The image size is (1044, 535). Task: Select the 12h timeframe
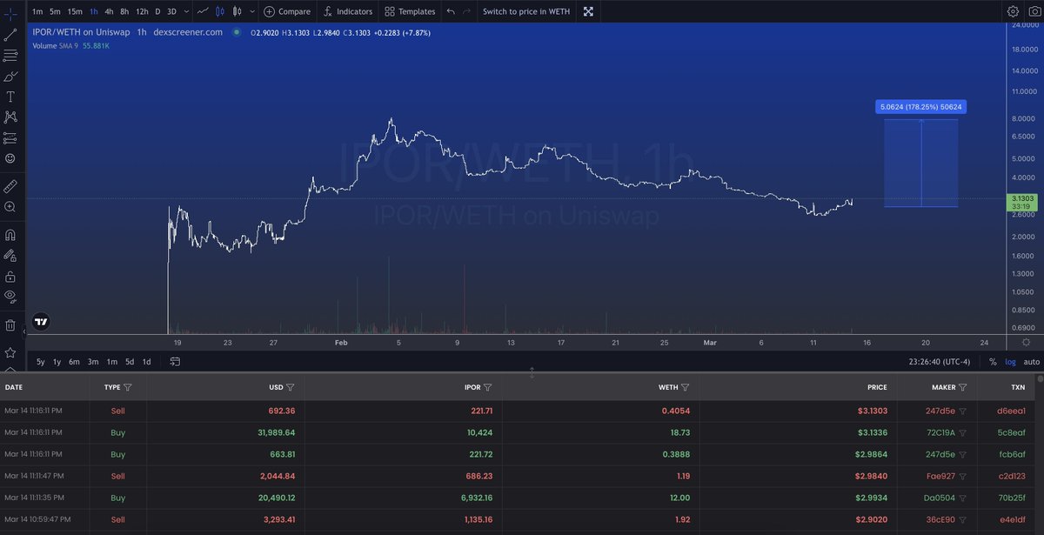click(142, 11)
